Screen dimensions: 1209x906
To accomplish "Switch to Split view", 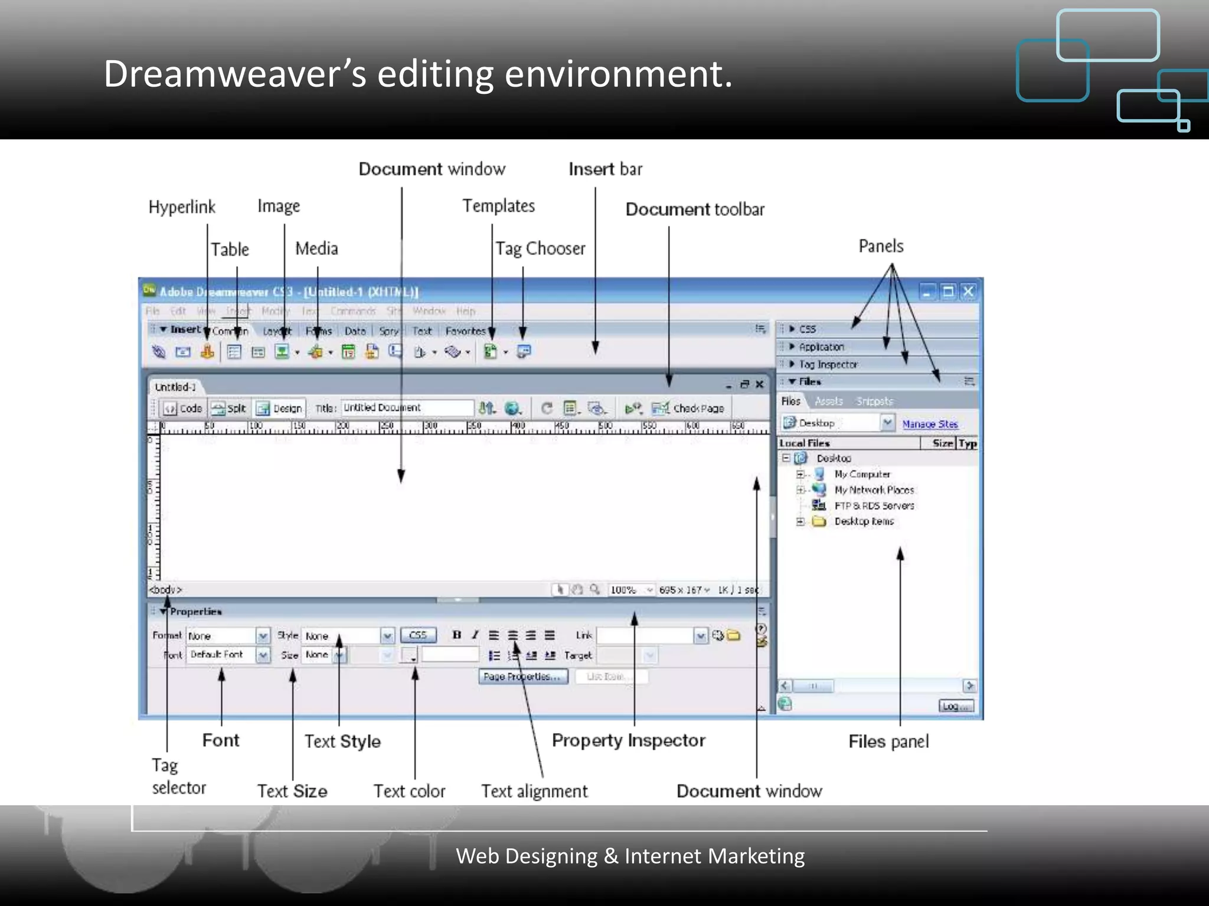I will click(229, 408).
